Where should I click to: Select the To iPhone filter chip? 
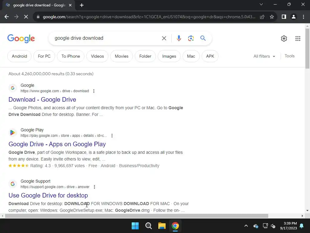pyautogui.click(x=71, y=56)
